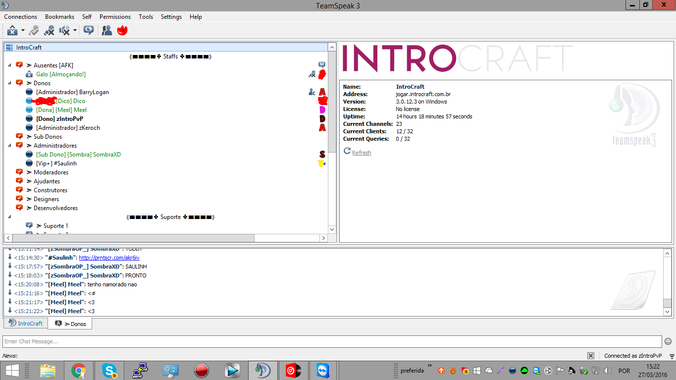Click the subscribe-to-channels eye bubble icon

tap(89, 31)
